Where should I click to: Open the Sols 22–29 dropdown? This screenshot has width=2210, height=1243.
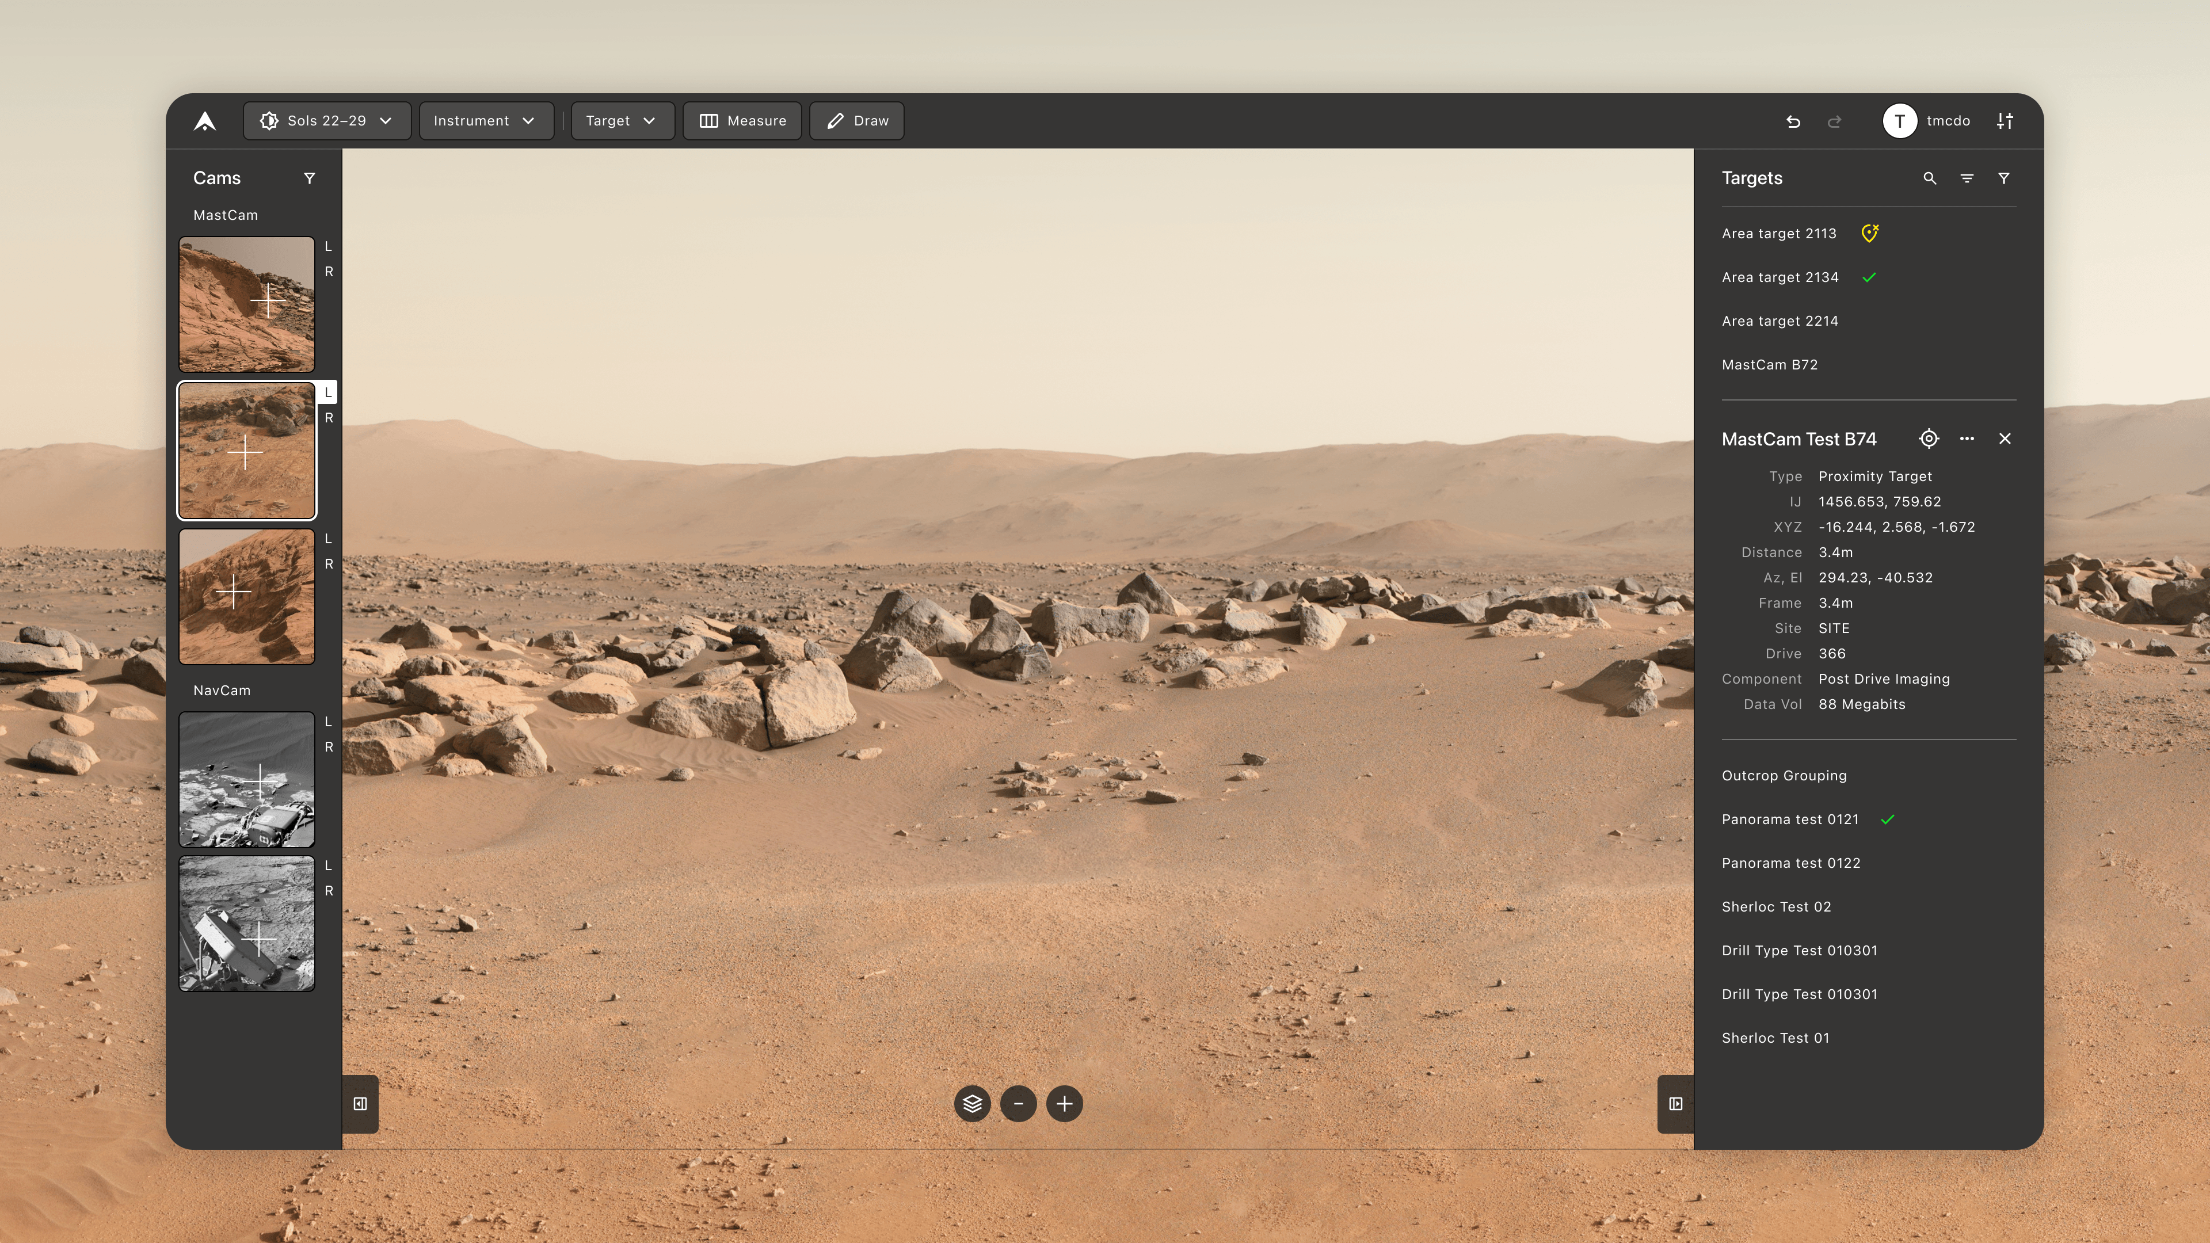(327, 121)
